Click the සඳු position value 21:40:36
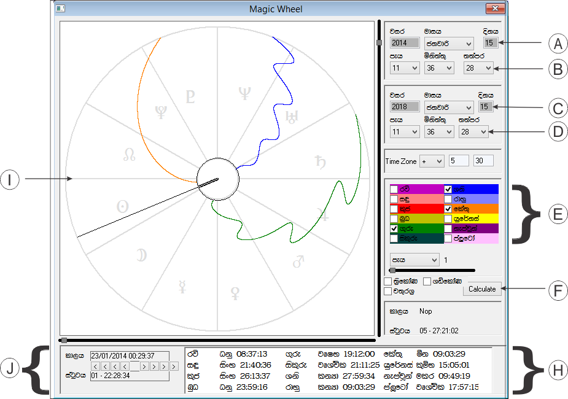Viewport: 568px width, 399px height. coord(255,365)
